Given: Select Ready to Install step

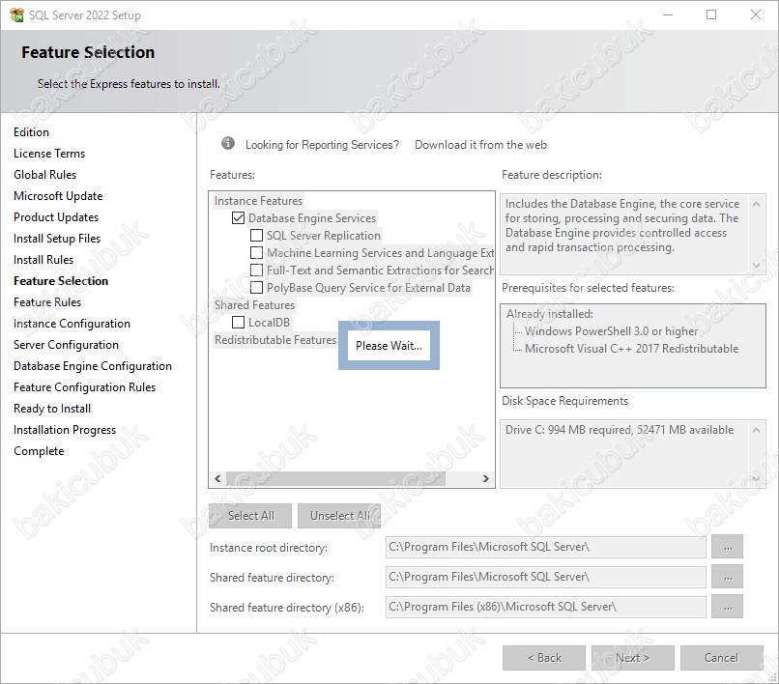Looking at the screenshot, I should pyautogui.click(x=52, y=409).
